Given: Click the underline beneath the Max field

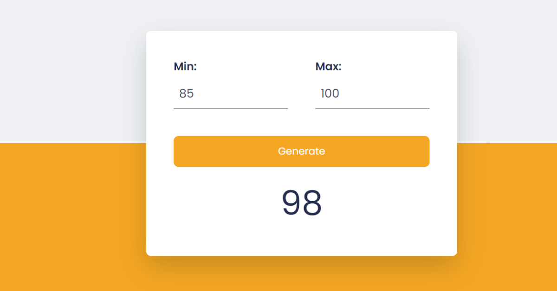Looking at the screenshot, I should (x=371, y=108).
